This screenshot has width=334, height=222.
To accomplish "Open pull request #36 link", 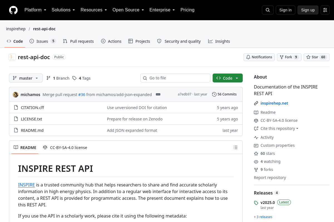I will pyautogui.click(x=82, y=94).
